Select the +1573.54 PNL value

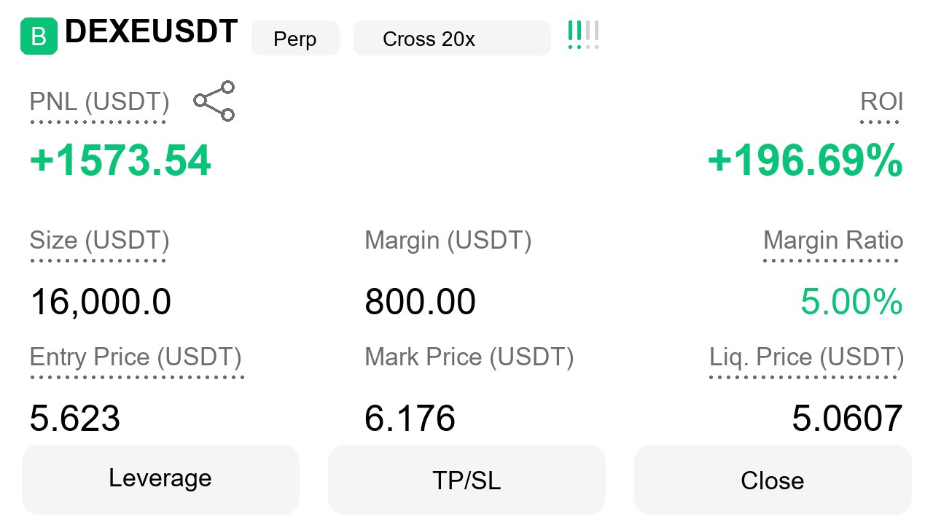click(x=120, y=161)
